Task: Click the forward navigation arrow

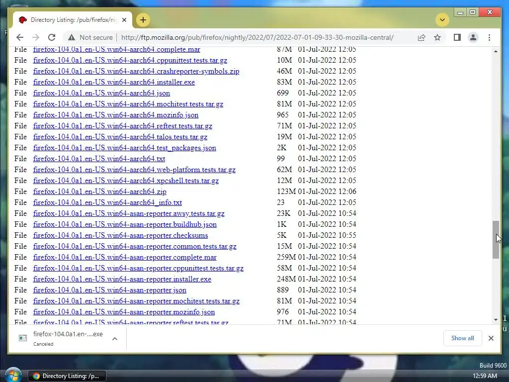Action: coord(36,37)
